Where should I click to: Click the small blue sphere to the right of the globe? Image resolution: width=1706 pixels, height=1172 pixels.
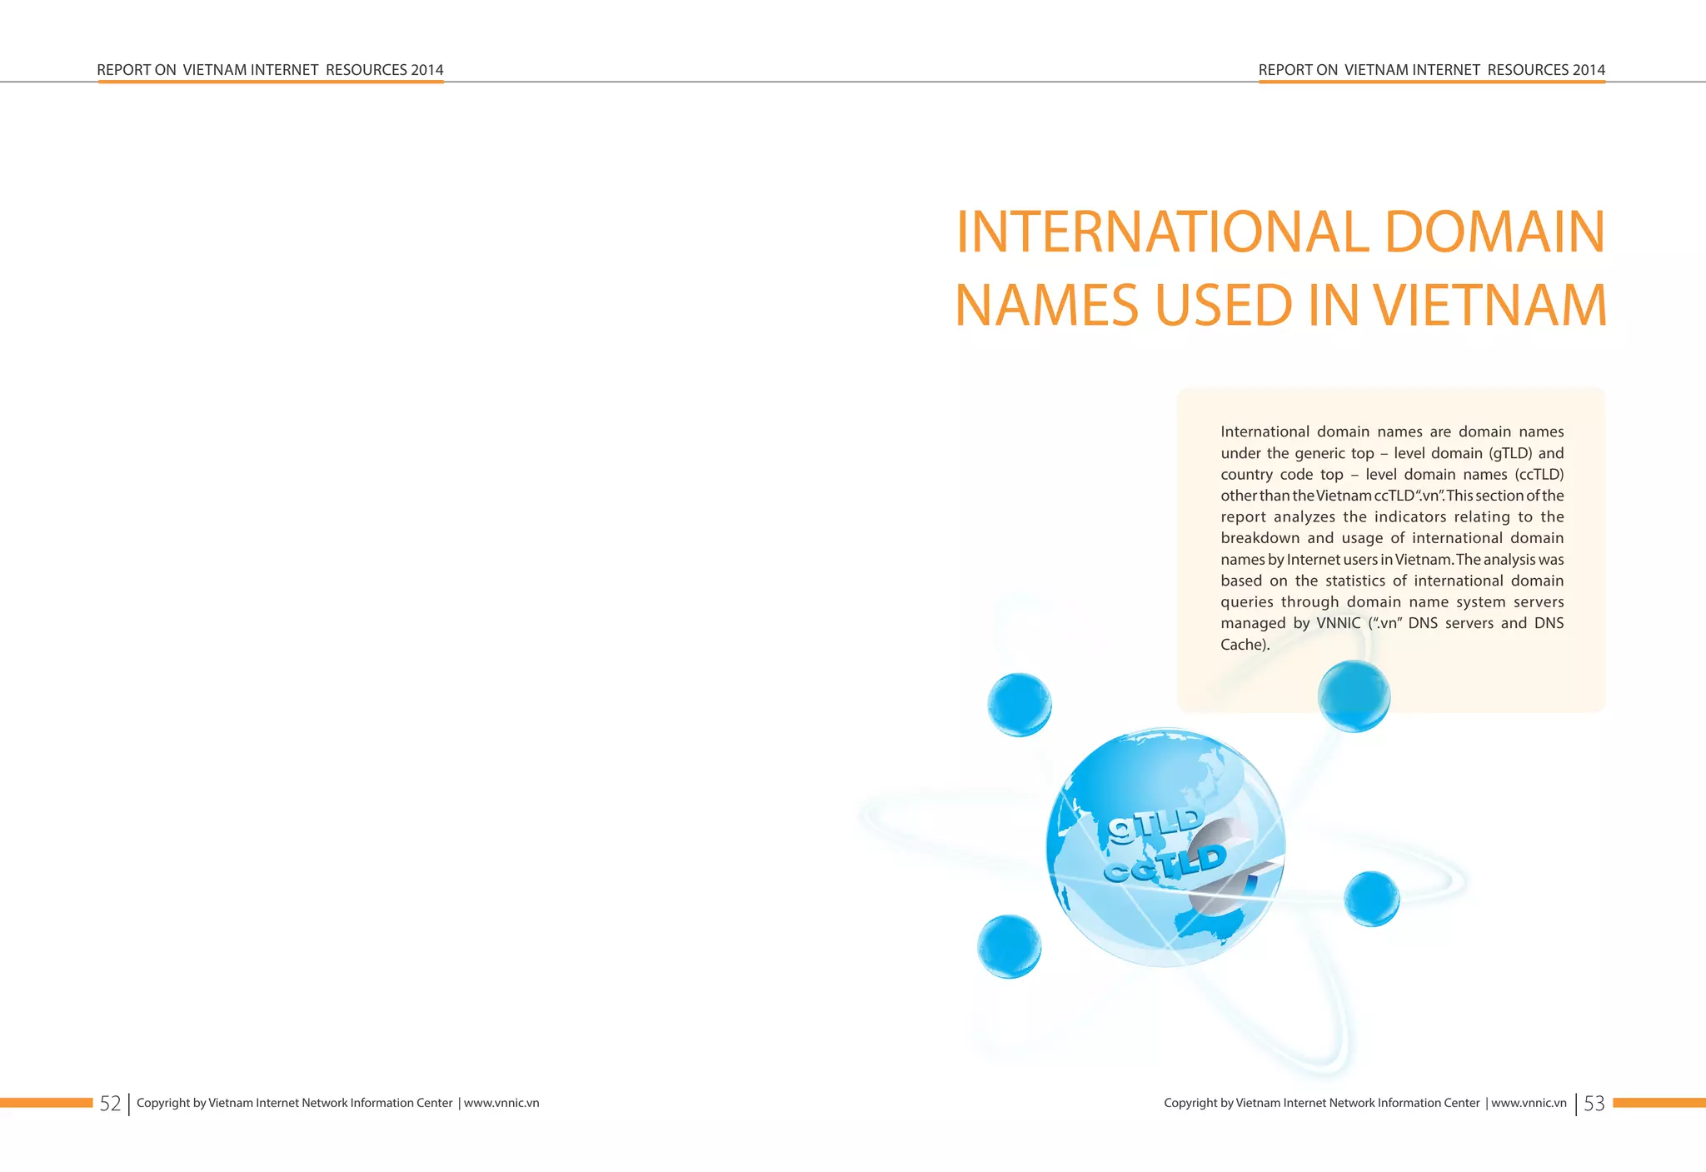1371,899
